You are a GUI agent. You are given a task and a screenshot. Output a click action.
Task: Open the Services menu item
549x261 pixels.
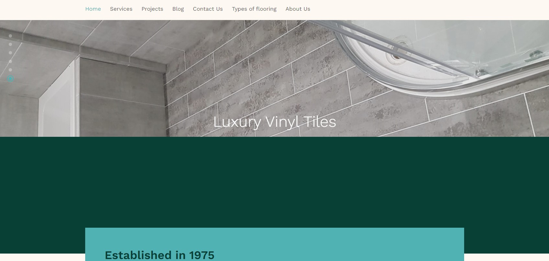[121, 9]
